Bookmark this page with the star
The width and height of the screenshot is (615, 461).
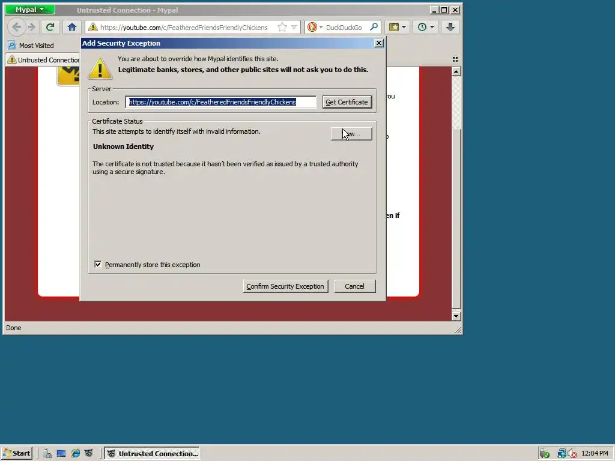pos(282,27)
